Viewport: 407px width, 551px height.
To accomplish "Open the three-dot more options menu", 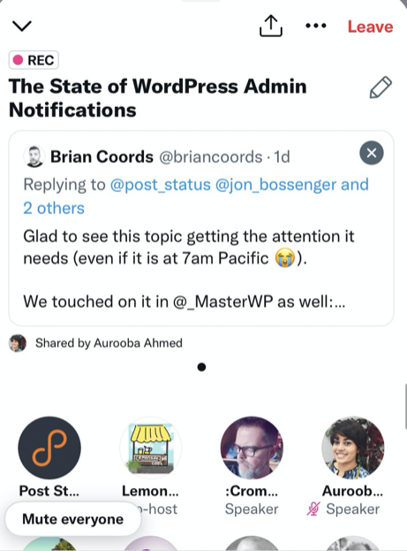I will [316, 26].
